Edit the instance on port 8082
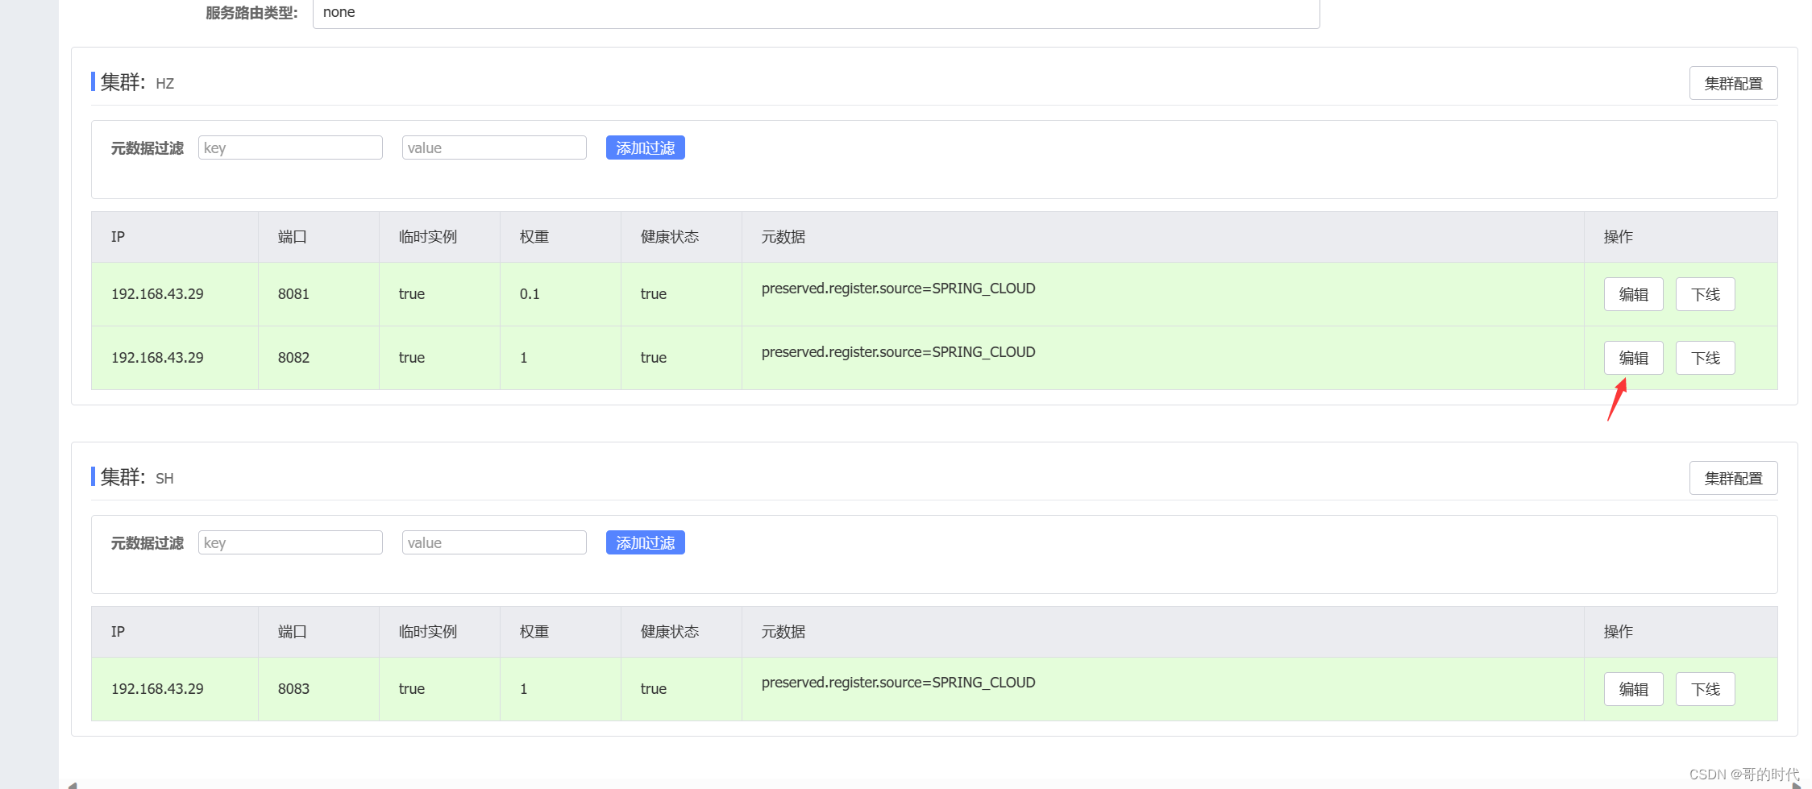Viewport: 1812px width, 789px height. [x=1633, y=359]
